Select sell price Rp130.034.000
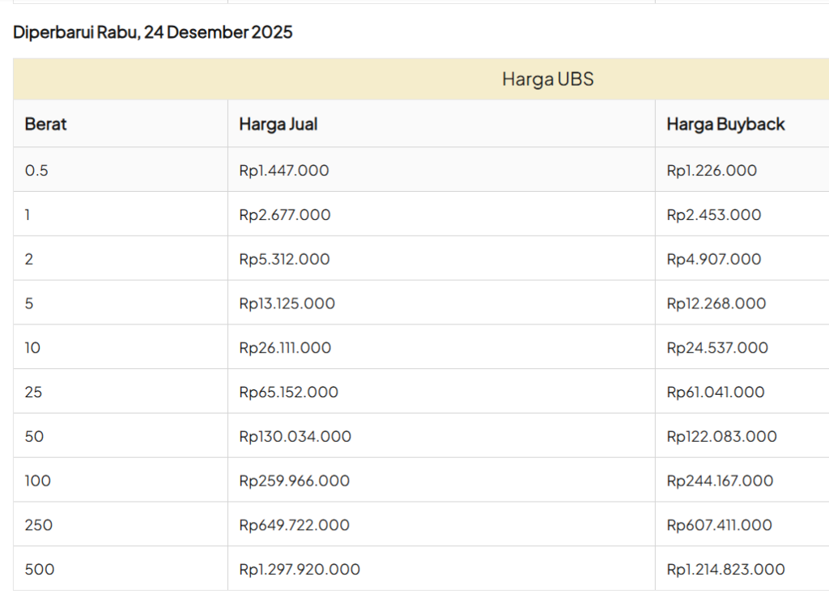 pos(295,437)
